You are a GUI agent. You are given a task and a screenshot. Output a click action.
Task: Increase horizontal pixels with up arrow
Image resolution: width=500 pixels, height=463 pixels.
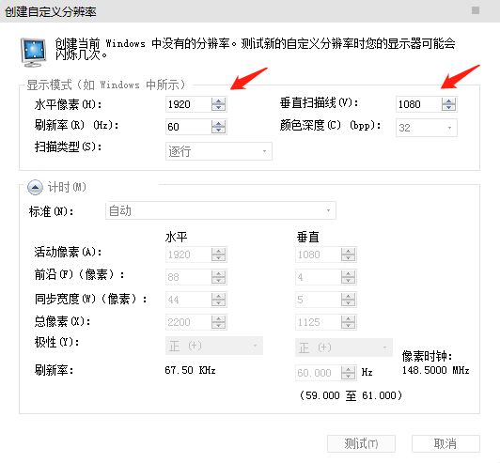tap(218, 101)
